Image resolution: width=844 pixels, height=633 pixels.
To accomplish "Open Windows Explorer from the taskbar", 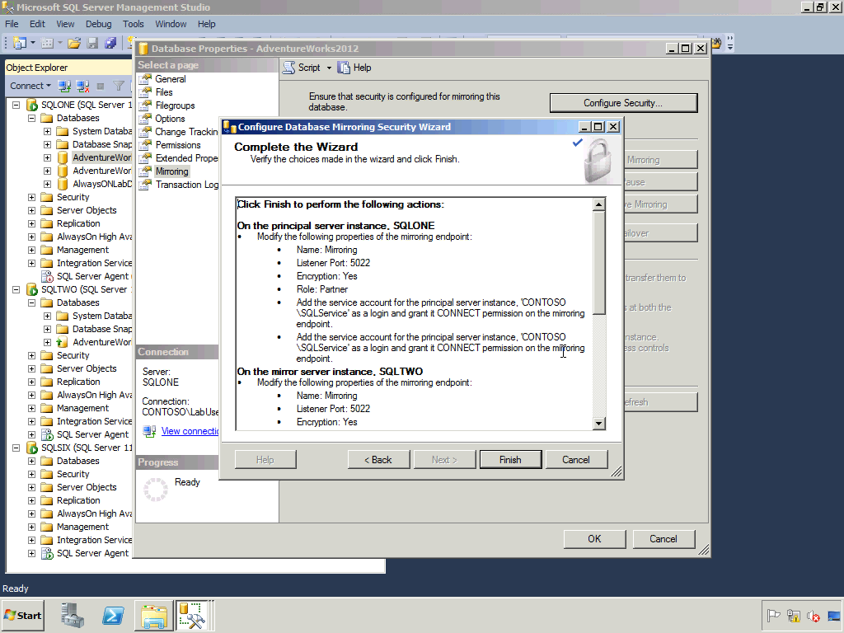I will 153,616.
